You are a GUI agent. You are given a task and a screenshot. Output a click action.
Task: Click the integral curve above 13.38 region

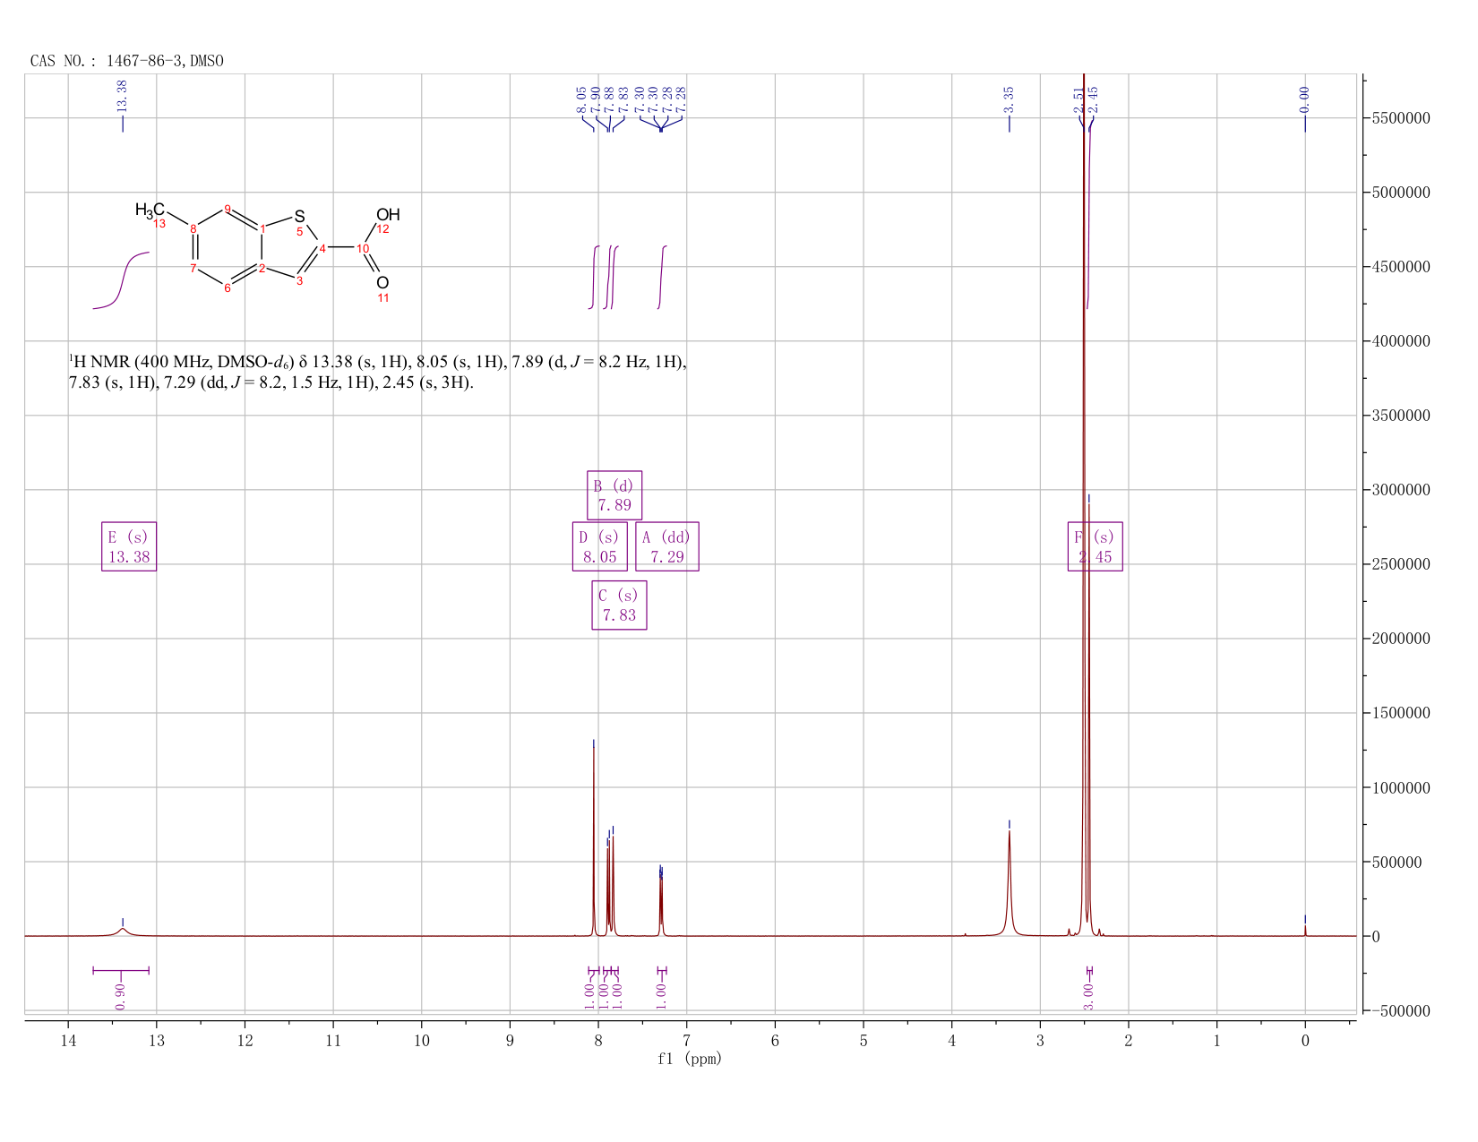(121, 280)
